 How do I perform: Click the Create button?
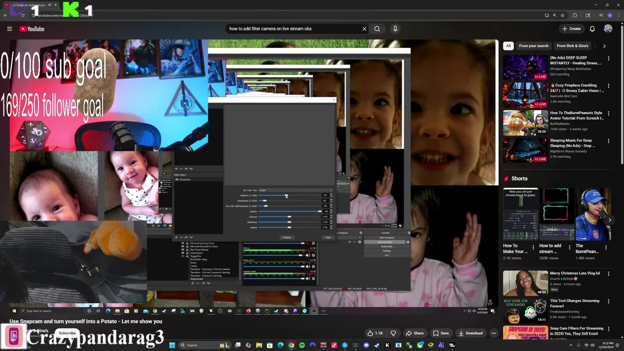(x=571, y=29)
